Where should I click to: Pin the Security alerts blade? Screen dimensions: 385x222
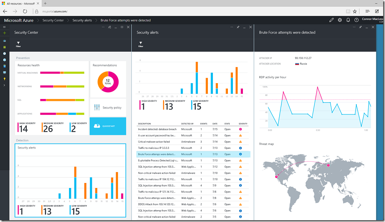point(238,28)
